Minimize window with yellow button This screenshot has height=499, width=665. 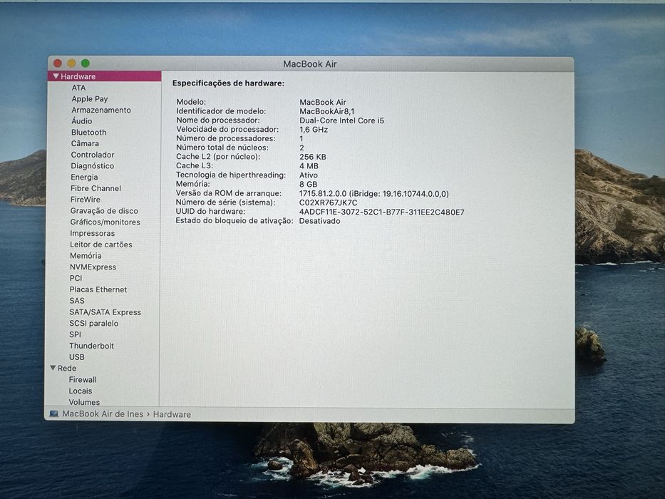(71, 63)
